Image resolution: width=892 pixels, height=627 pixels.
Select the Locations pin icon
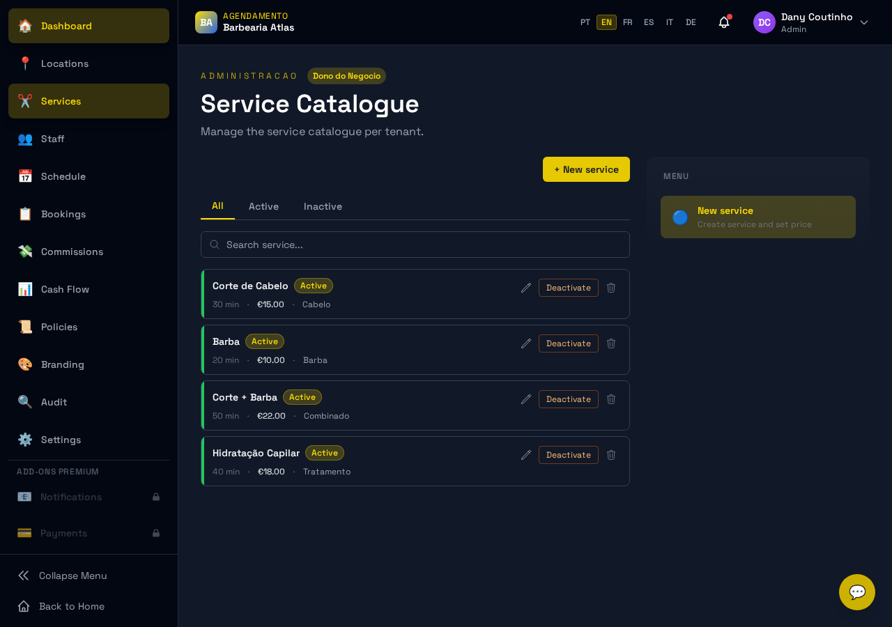pos(24,63)
